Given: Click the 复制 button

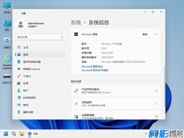Looking at the screenshot, I should click(x=145, y=34).
